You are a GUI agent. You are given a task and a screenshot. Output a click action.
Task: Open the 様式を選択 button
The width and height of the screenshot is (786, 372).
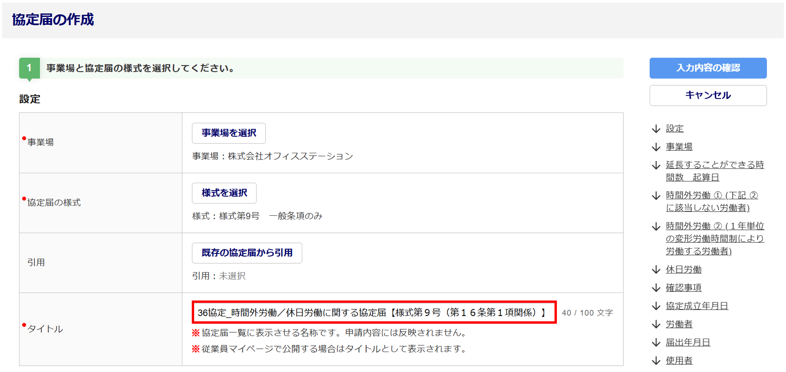[224, 193]
